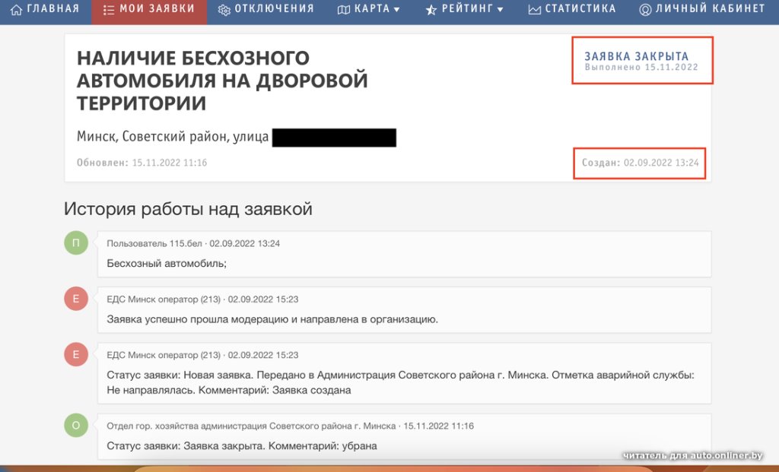Click the green П avatar of Пользователь 115.бел
Screen dimensions: 779x472
[x=75, y=242]
